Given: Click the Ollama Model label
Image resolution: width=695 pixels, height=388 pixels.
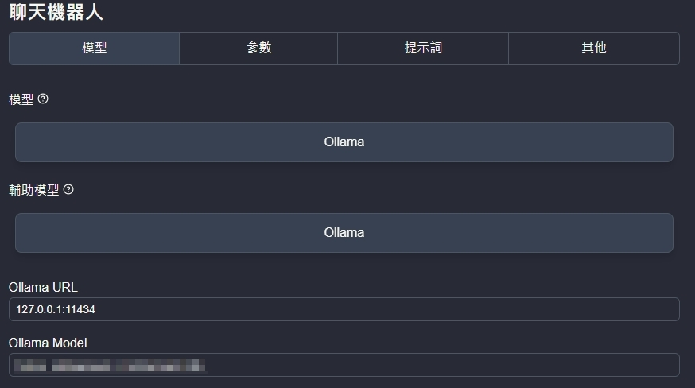Looking at the screenshot, I should 48,343.
